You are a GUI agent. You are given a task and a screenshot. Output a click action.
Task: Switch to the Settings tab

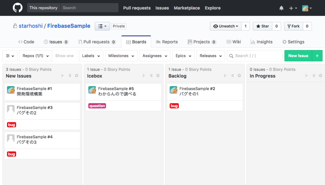[293, 42]
